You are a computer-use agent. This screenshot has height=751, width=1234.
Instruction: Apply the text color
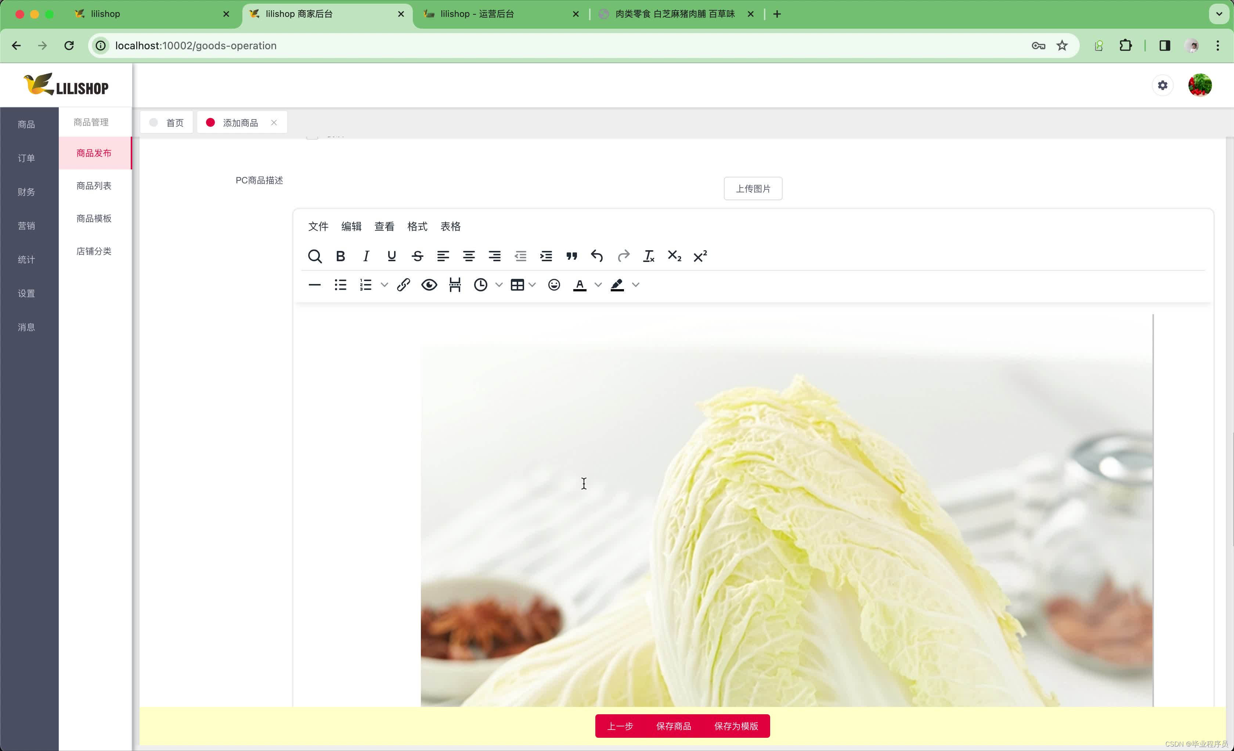click(580, 285)
